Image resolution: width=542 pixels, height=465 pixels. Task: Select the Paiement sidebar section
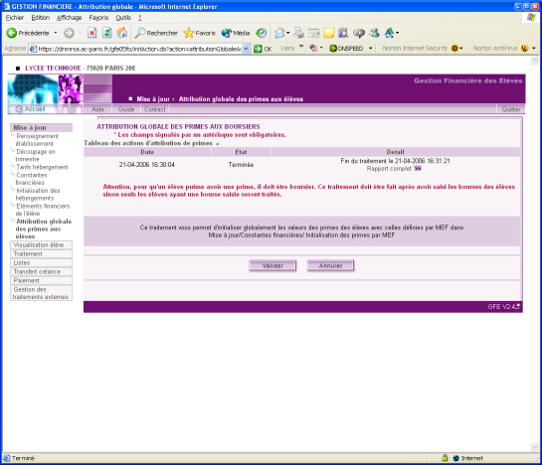[41, 280]
